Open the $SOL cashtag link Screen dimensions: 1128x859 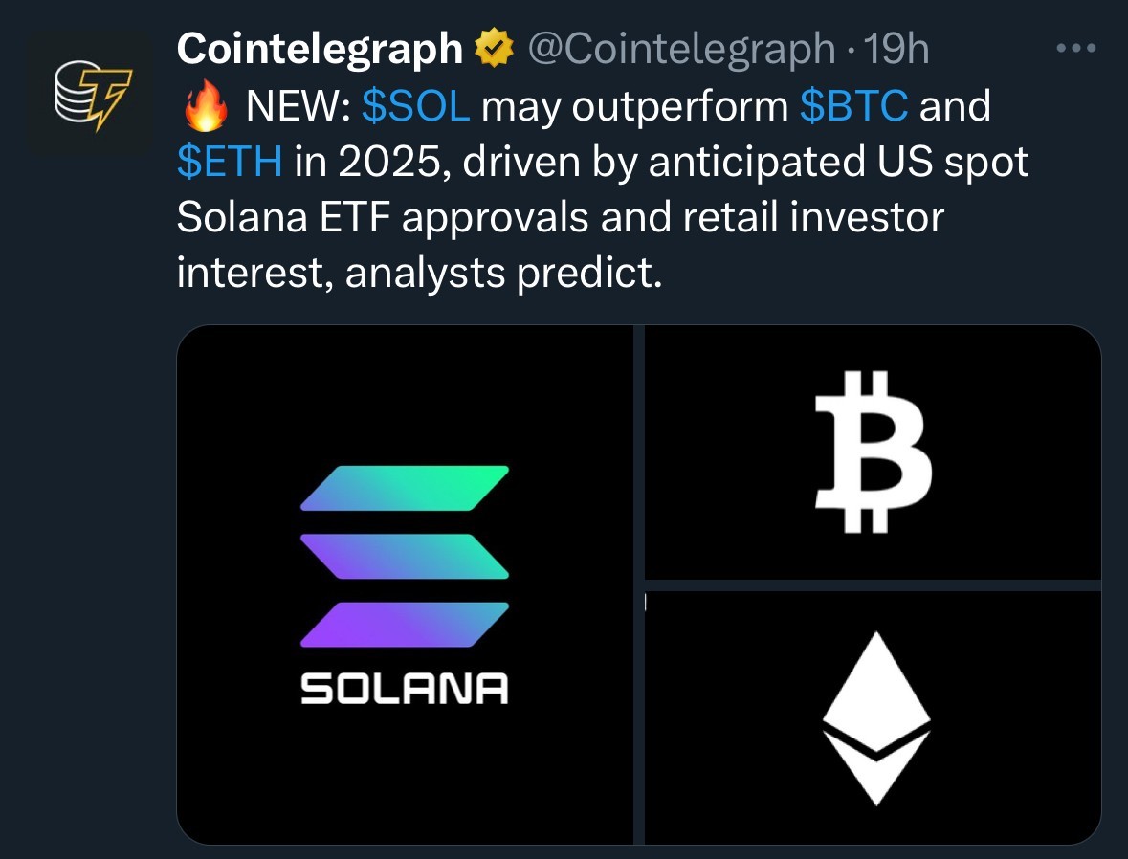pyautogui.click(x=416, y=107)
